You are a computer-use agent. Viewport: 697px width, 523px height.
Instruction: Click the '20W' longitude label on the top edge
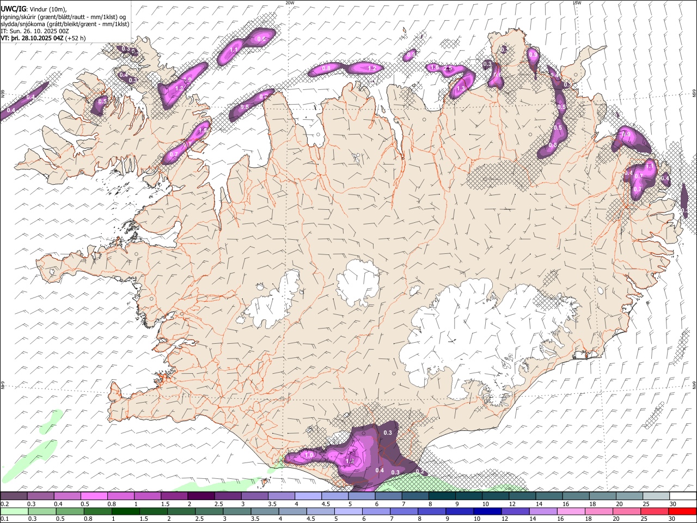290,3
